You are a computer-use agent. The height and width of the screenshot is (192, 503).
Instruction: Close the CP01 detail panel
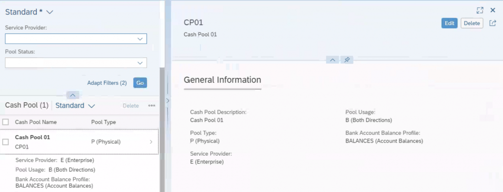tap(493, 10)
